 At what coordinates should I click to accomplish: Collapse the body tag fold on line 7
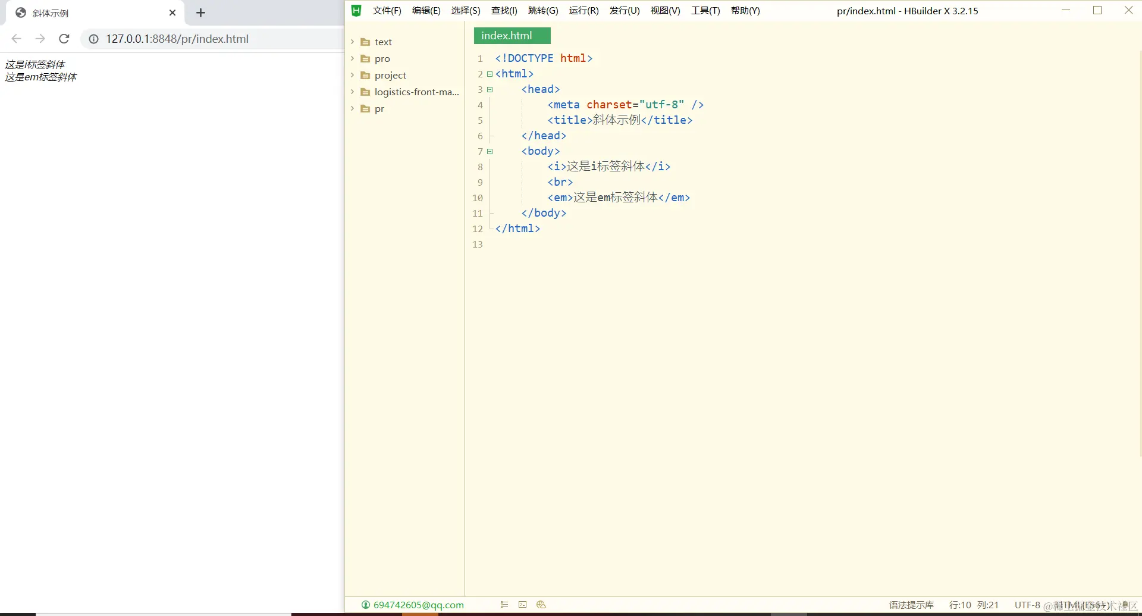(x=490, y=151)
